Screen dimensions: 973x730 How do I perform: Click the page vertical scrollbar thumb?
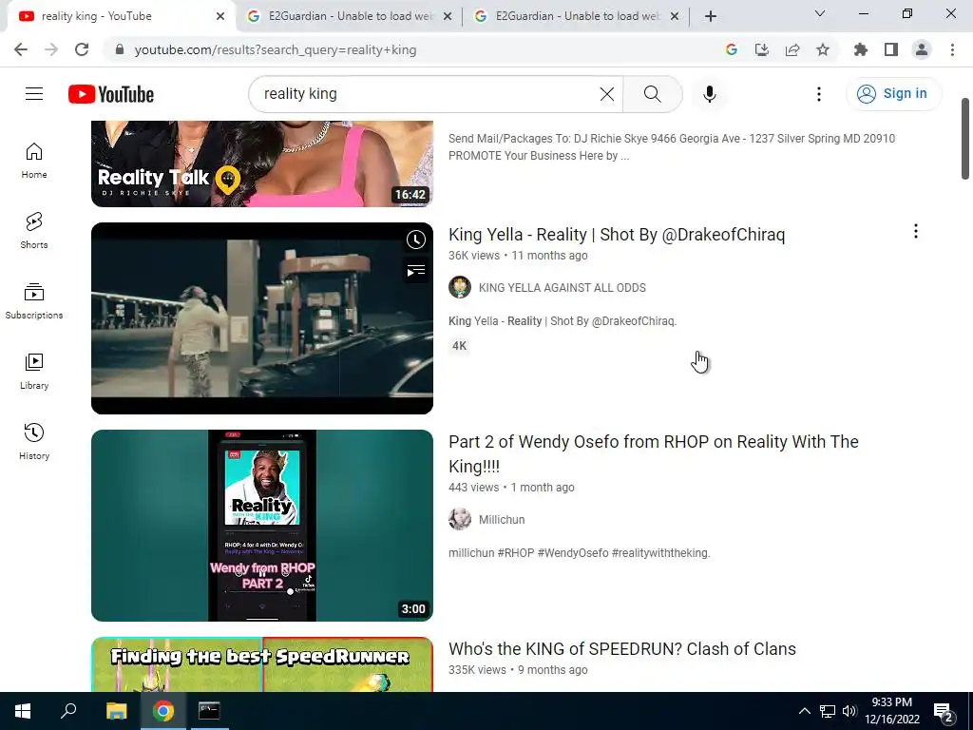965,138
